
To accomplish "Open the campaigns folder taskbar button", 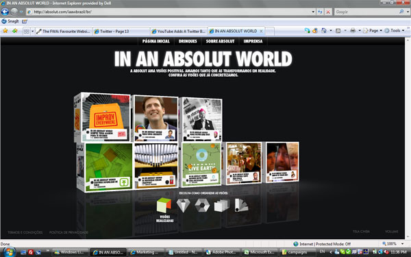I will click(297, 252).
